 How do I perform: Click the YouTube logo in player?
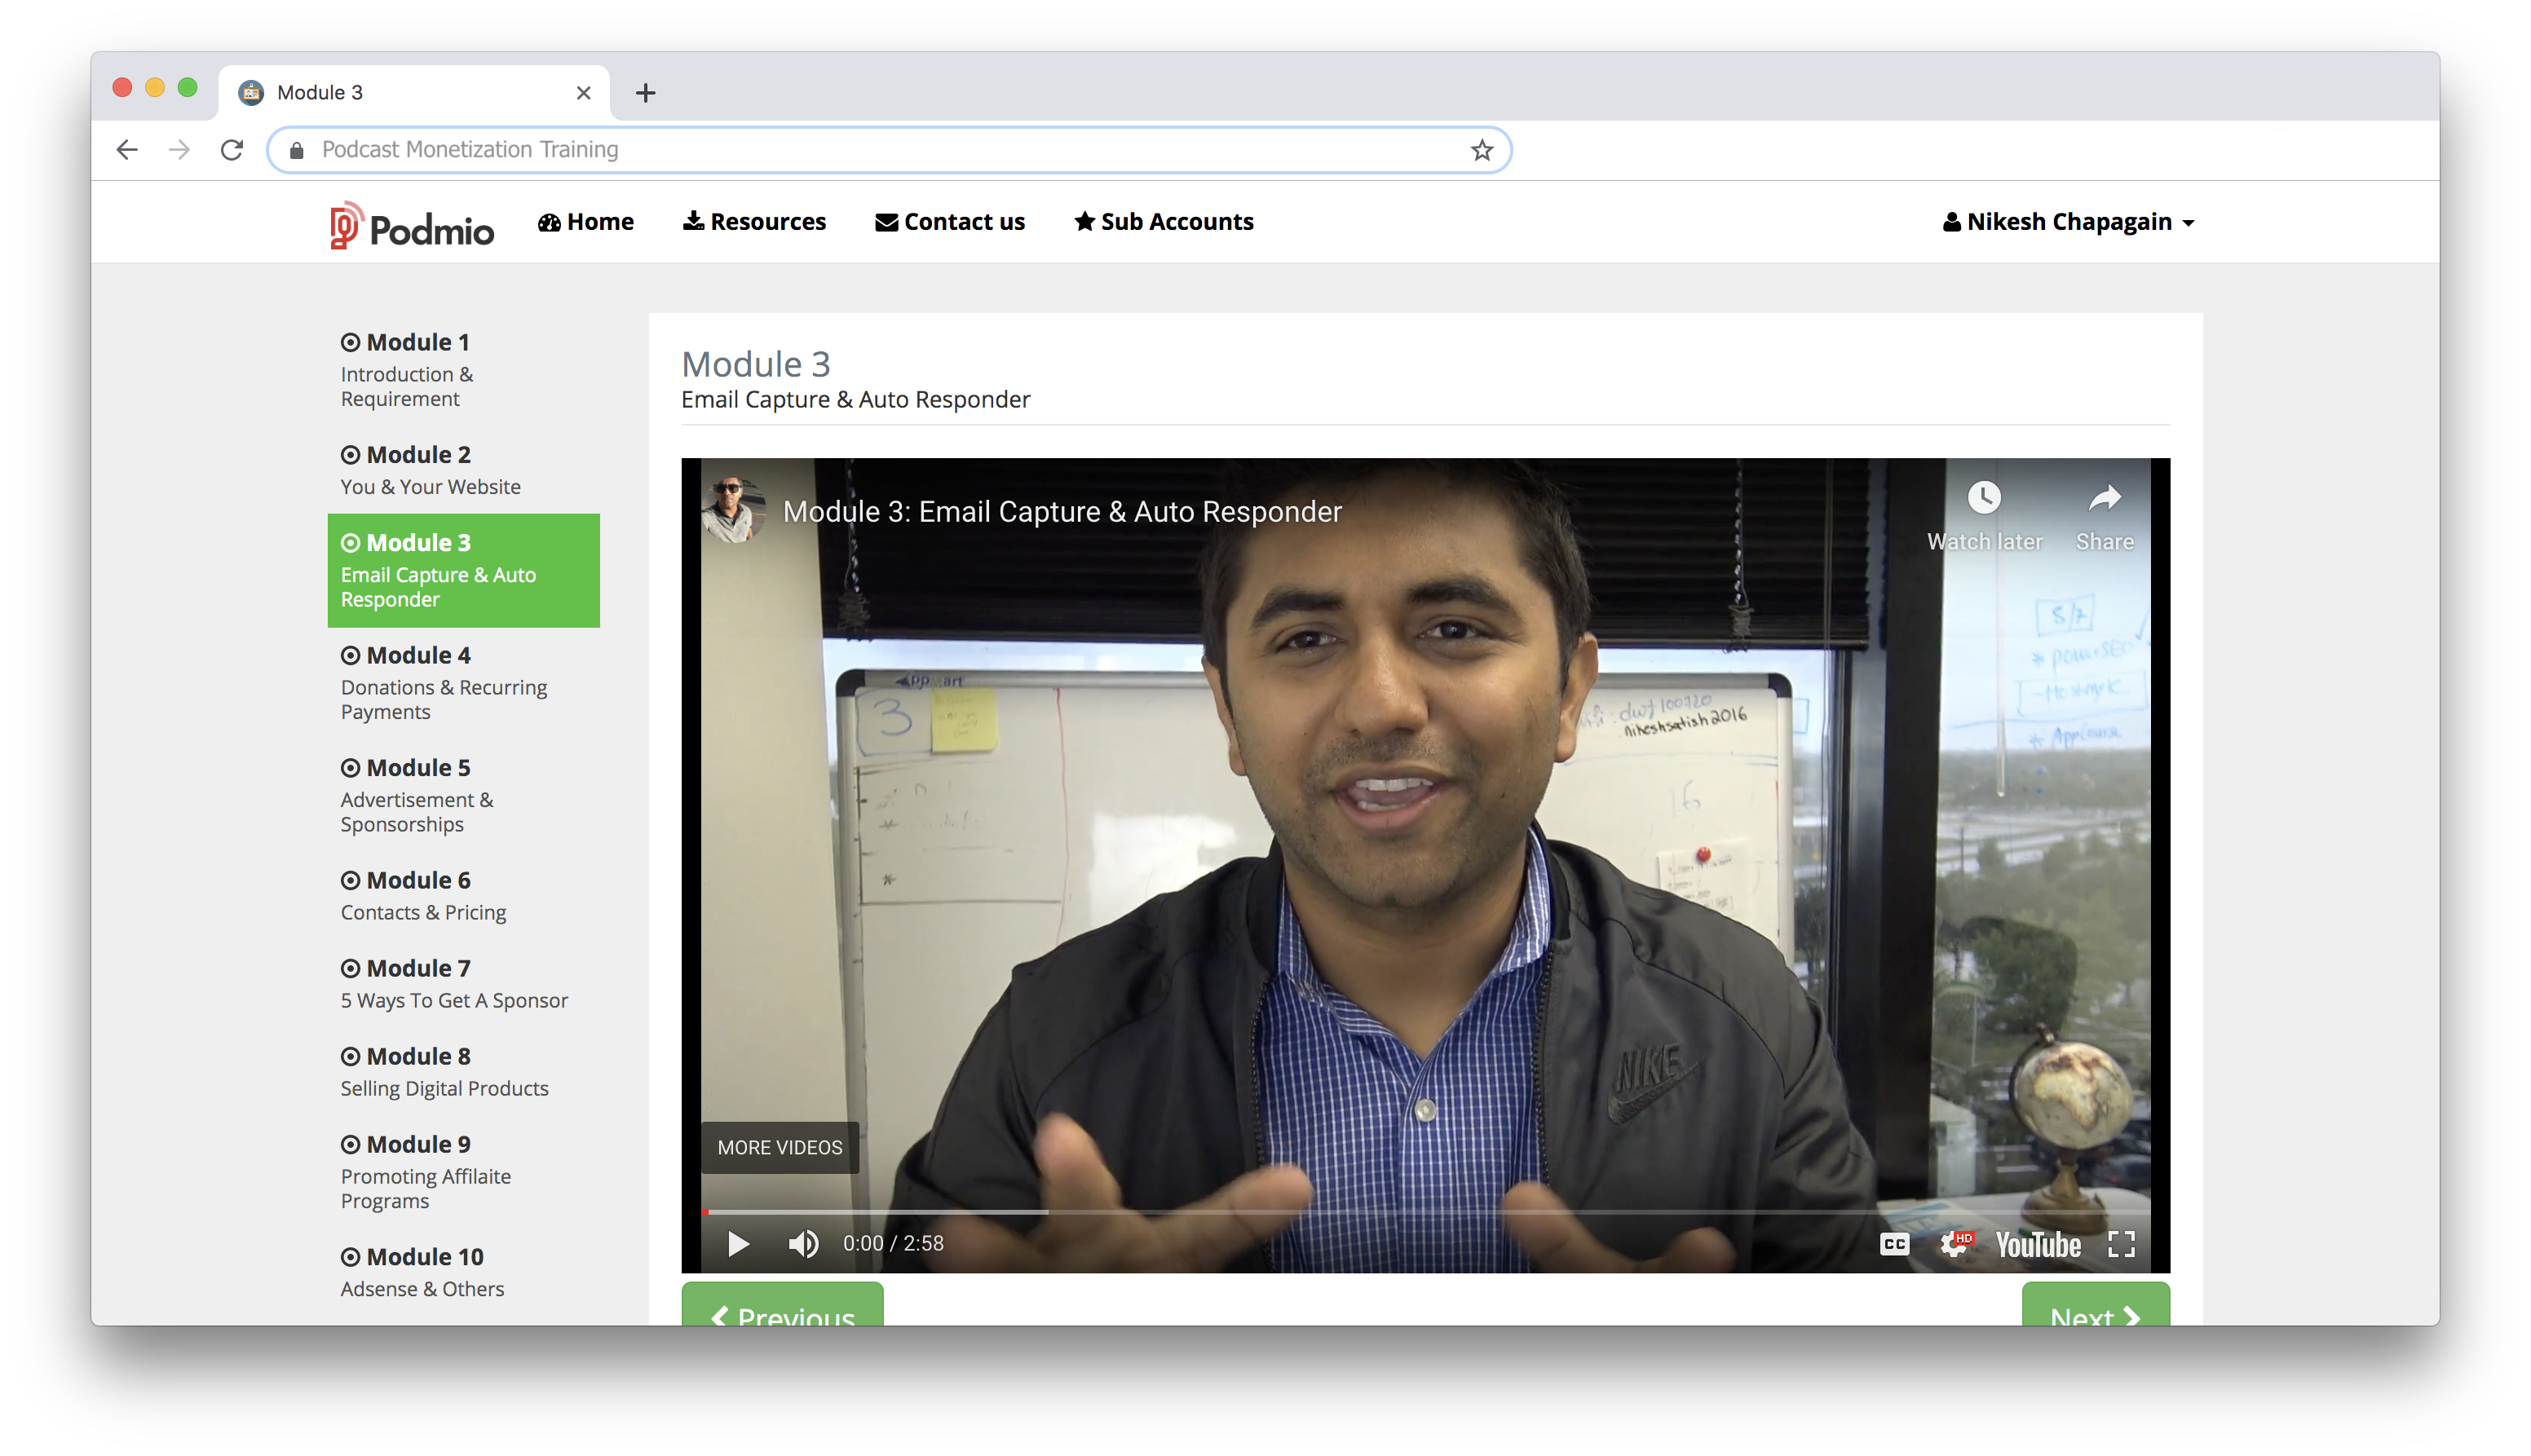(x=2038, y=1245)
